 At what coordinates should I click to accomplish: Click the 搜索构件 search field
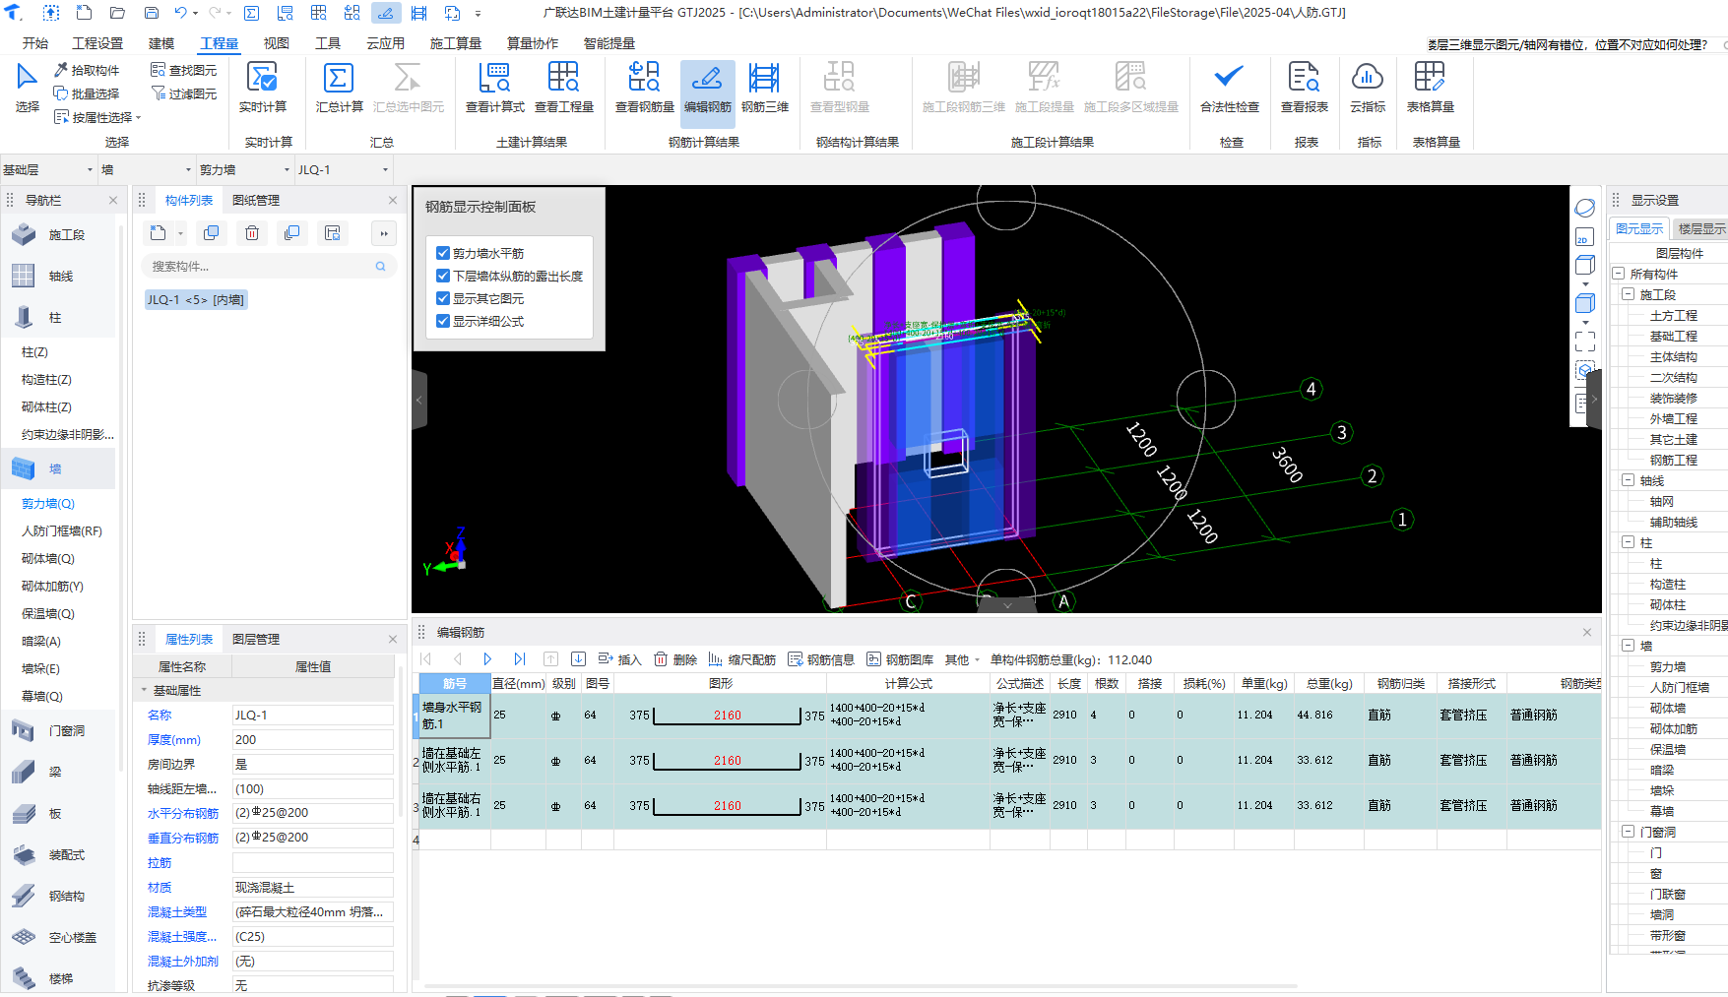pos(269,266)
